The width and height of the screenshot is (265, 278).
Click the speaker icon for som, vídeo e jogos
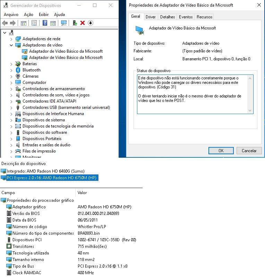pos(18,95)
